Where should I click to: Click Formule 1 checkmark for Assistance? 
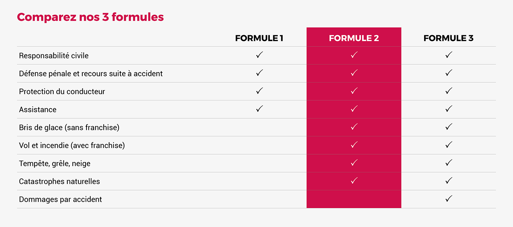[x=260, y=109]
